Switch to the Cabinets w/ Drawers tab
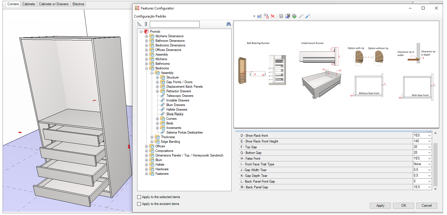The height and width of the screenshot is (215, 447). pyautogui.click(x=54, y=4)
